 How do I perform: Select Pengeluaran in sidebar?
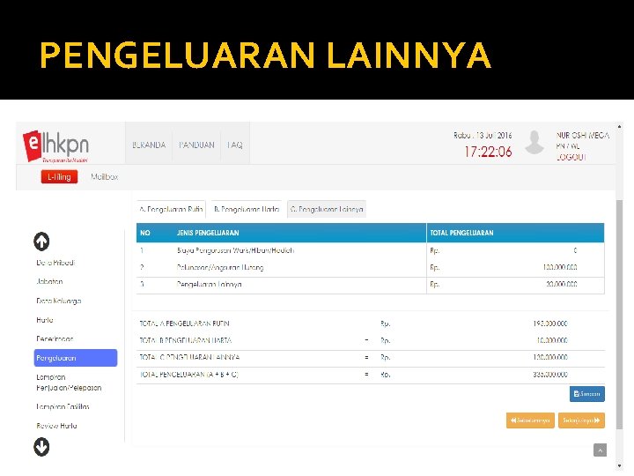76,358
